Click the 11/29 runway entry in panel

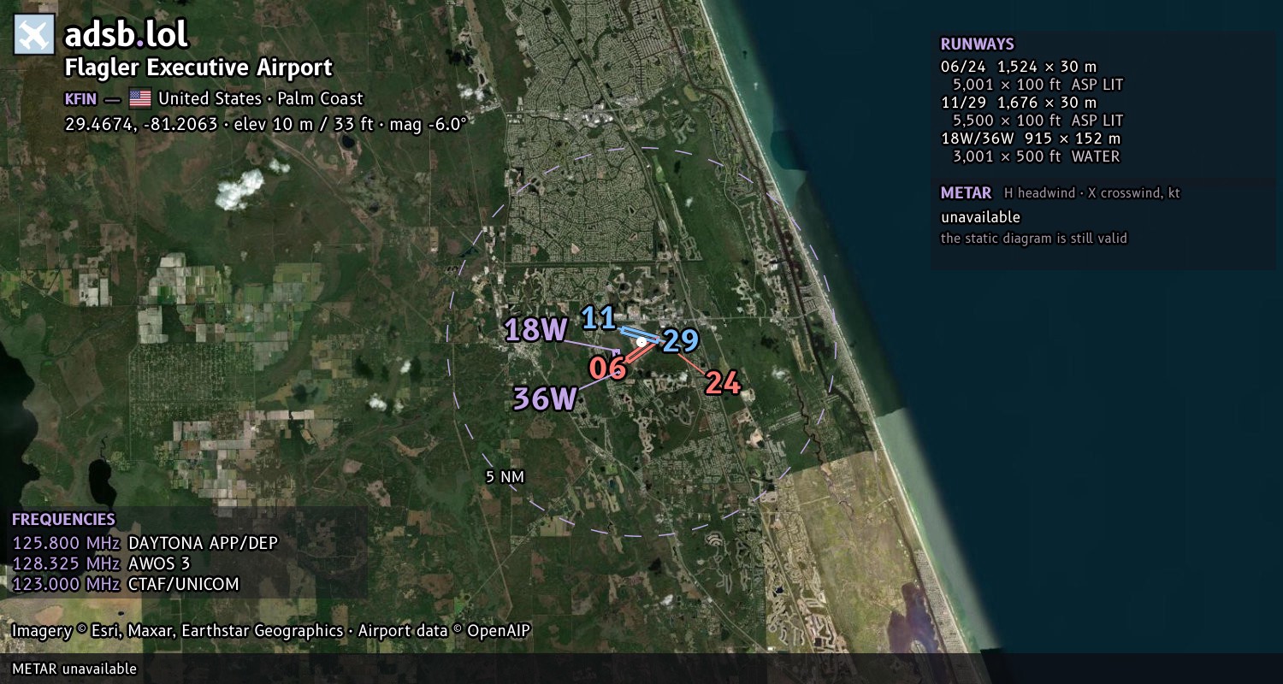[x=1019, y=103]
